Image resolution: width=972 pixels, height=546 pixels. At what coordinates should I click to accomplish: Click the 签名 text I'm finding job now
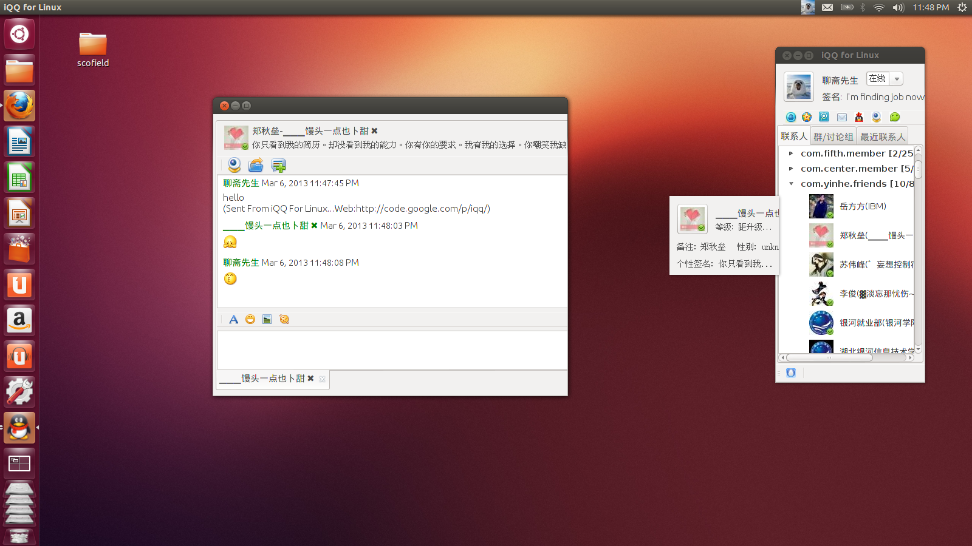(x=885, y=97)
